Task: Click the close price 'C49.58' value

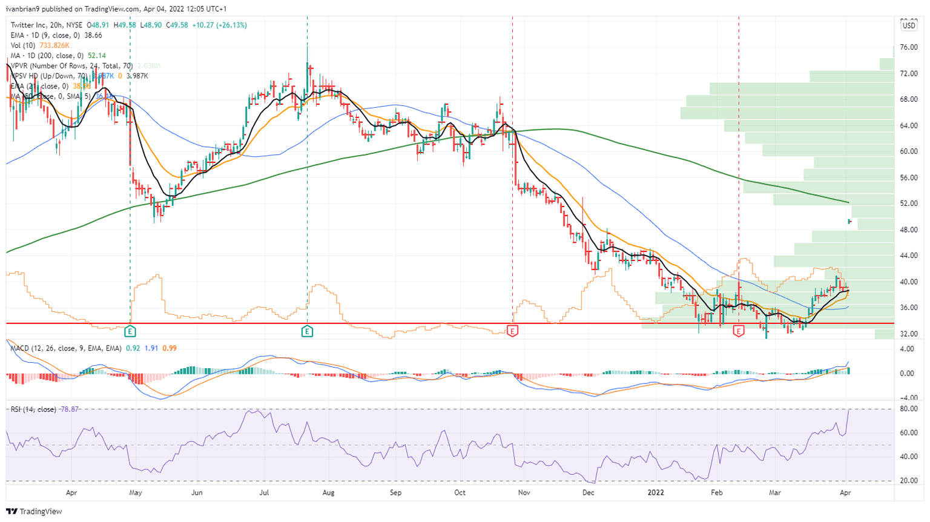Action: point(176,25)
